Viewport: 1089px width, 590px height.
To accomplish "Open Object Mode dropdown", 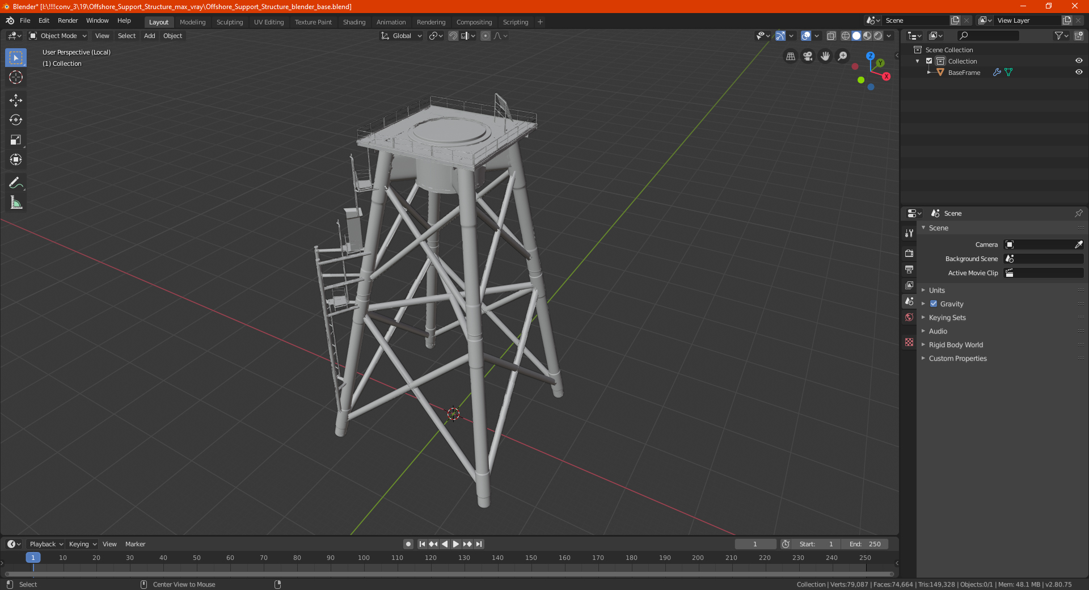I will point(58,36).
